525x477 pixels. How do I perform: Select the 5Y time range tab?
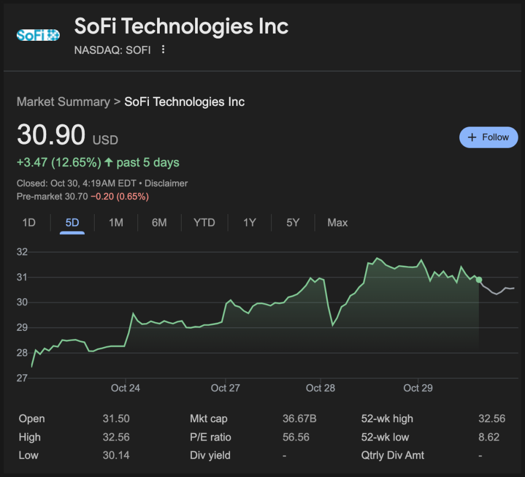point(293,223)
